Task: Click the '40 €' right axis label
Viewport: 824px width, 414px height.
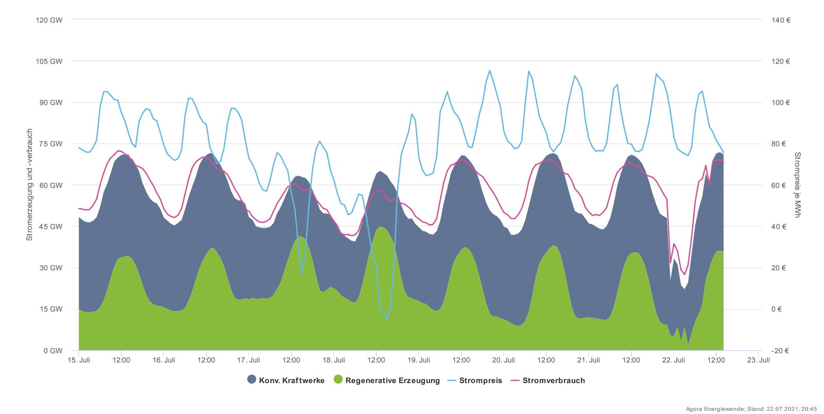Action: coord(779,227)
